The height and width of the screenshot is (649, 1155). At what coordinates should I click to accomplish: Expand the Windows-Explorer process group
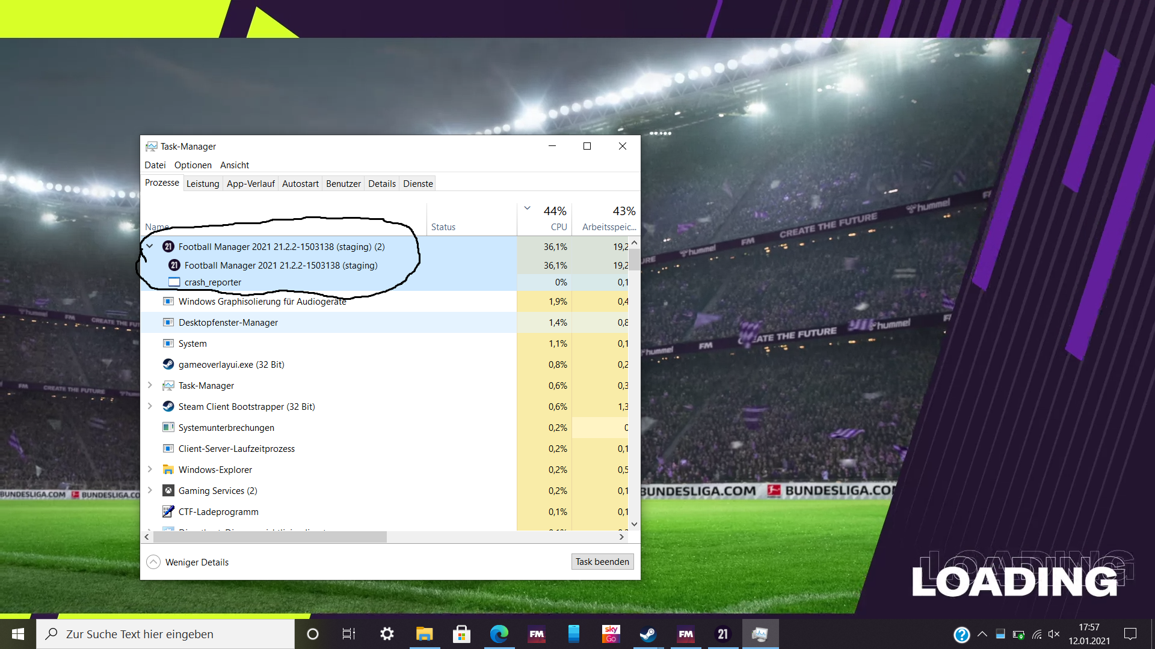pos(150,469)
